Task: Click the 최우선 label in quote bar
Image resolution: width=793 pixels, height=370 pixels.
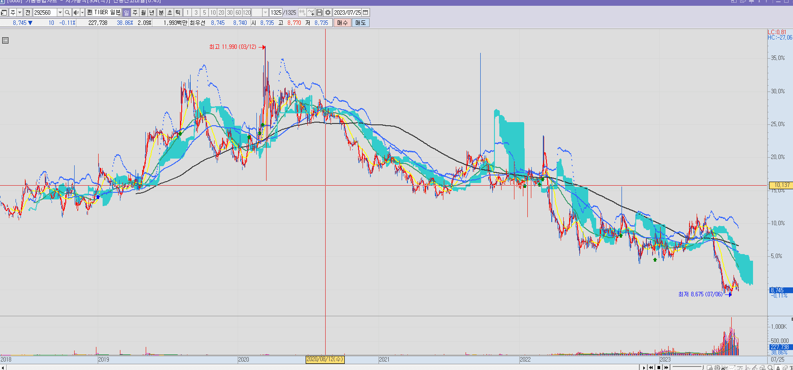Action: point(197,23)
